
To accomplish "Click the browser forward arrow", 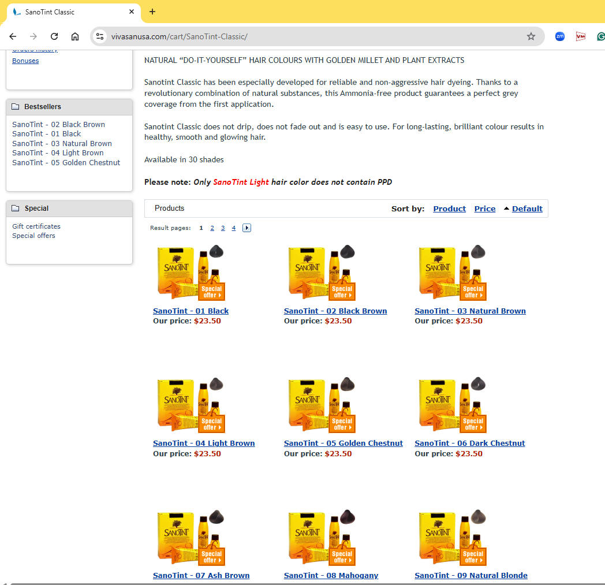I will 33,36.
